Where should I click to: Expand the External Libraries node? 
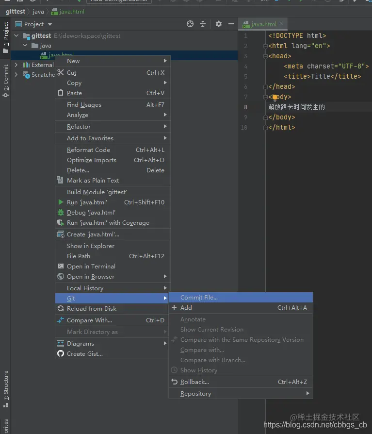pyautogui.click(x=16, y=65)
